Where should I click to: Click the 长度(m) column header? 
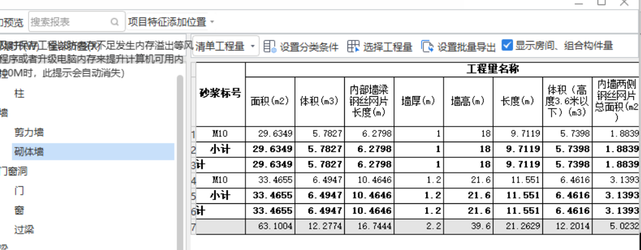[518, 102]
